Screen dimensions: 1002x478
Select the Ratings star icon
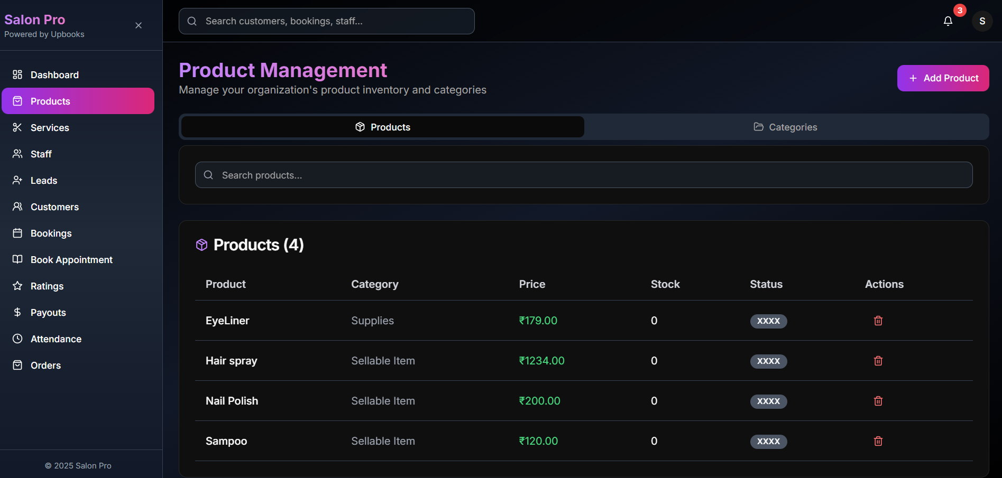[x=17, y=286]
